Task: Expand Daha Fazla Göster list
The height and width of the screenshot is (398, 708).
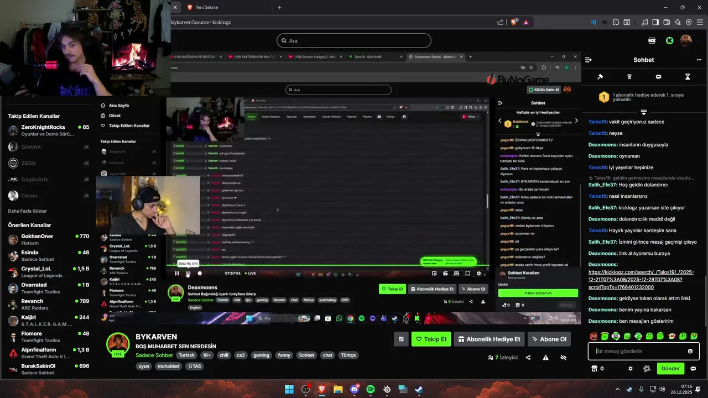Action: point(27,211)
